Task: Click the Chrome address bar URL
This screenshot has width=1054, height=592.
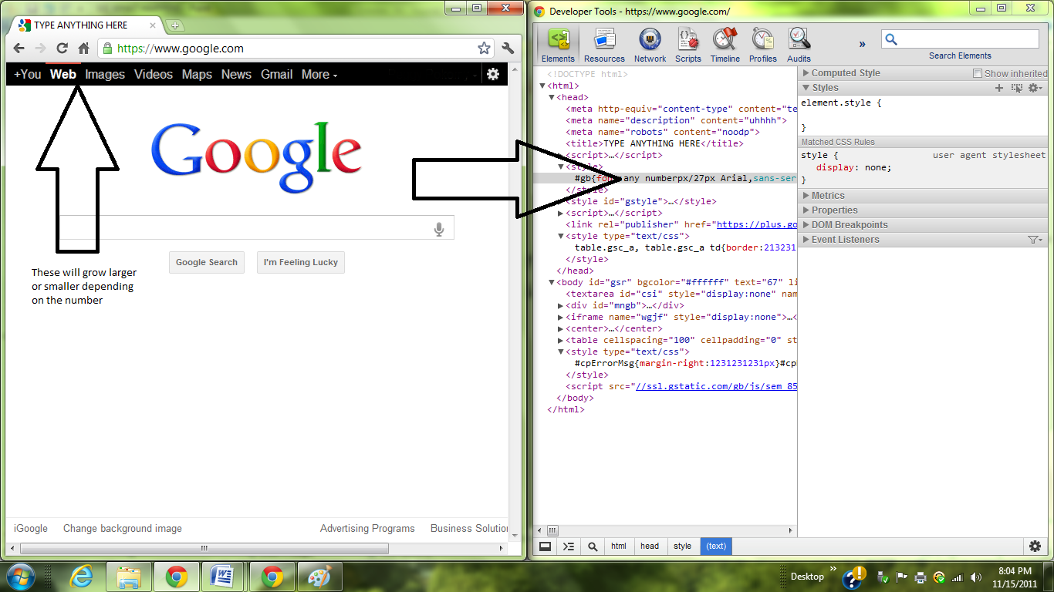Action: tap(181, 49)
